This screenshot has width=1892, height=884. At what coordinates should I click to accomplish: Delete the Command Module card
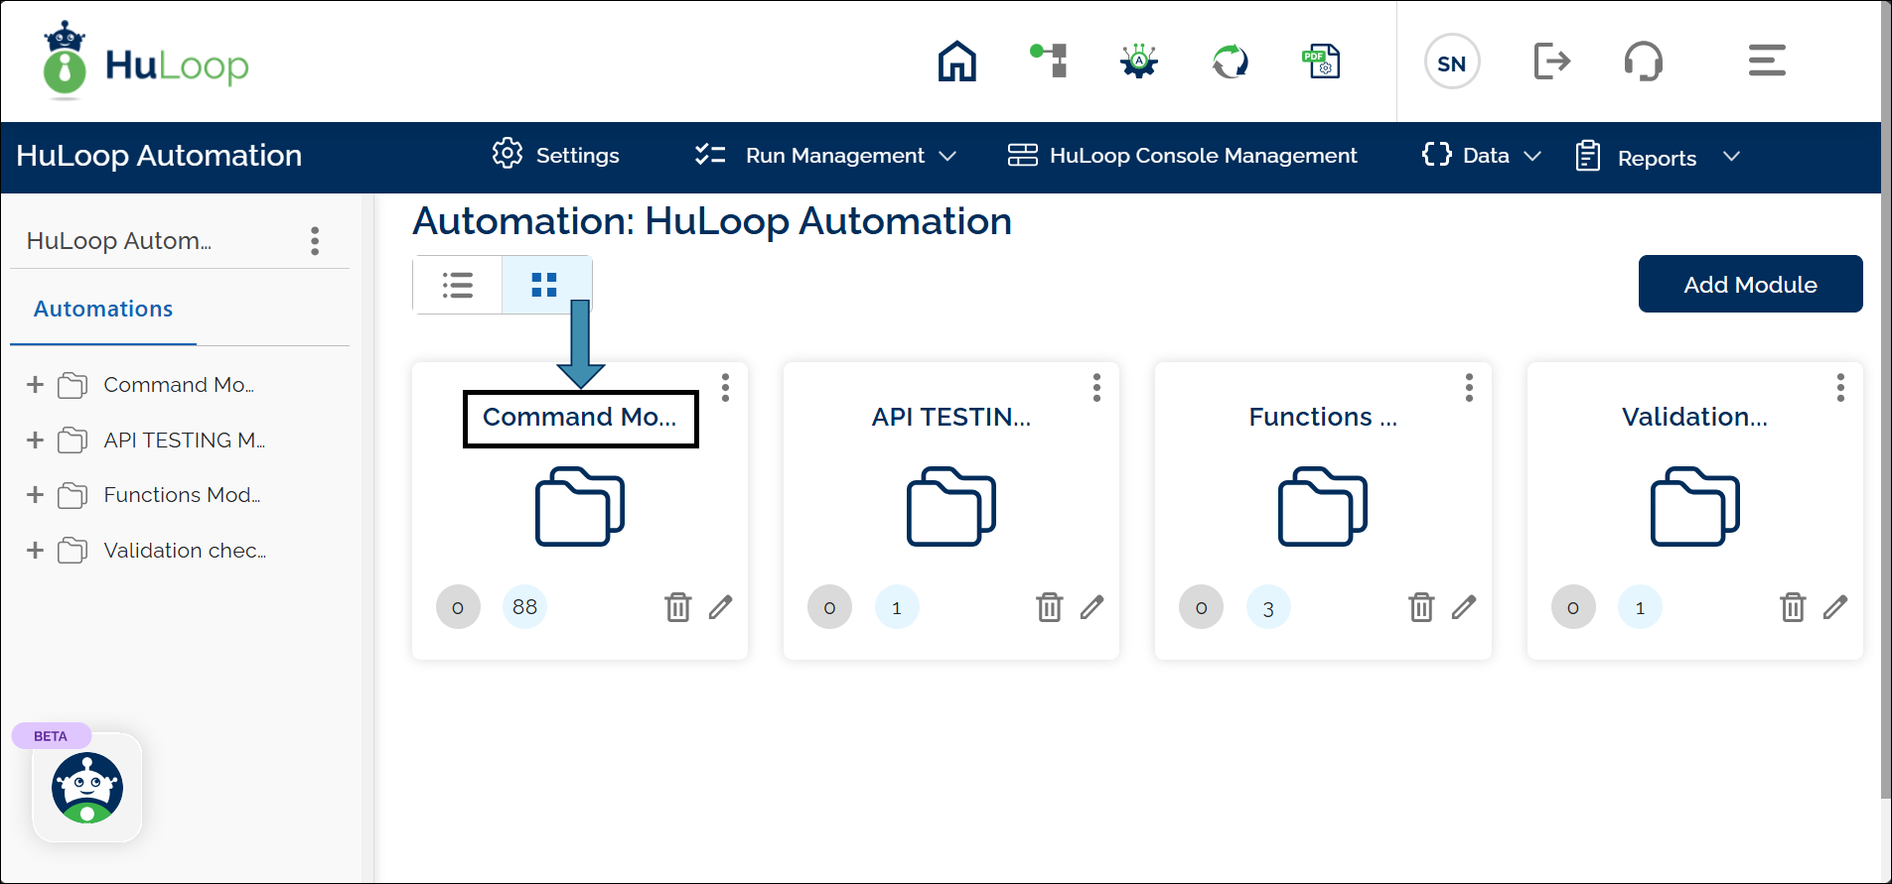[x=677, y=607]
